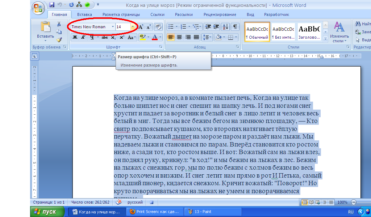Click the Cut scissors icon
Viewport: 371px width, 217px height.
coord(59,24)
